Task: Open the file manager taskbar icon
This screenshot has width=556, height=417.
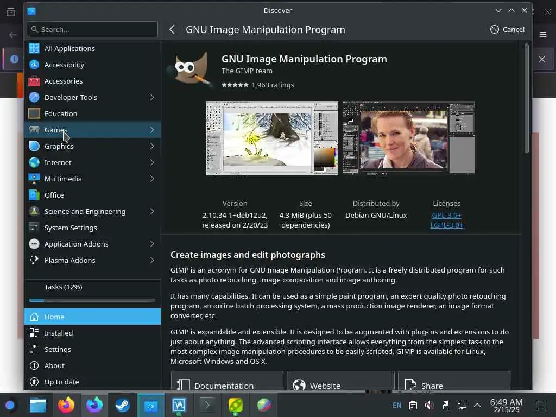Action: [38, 405]
